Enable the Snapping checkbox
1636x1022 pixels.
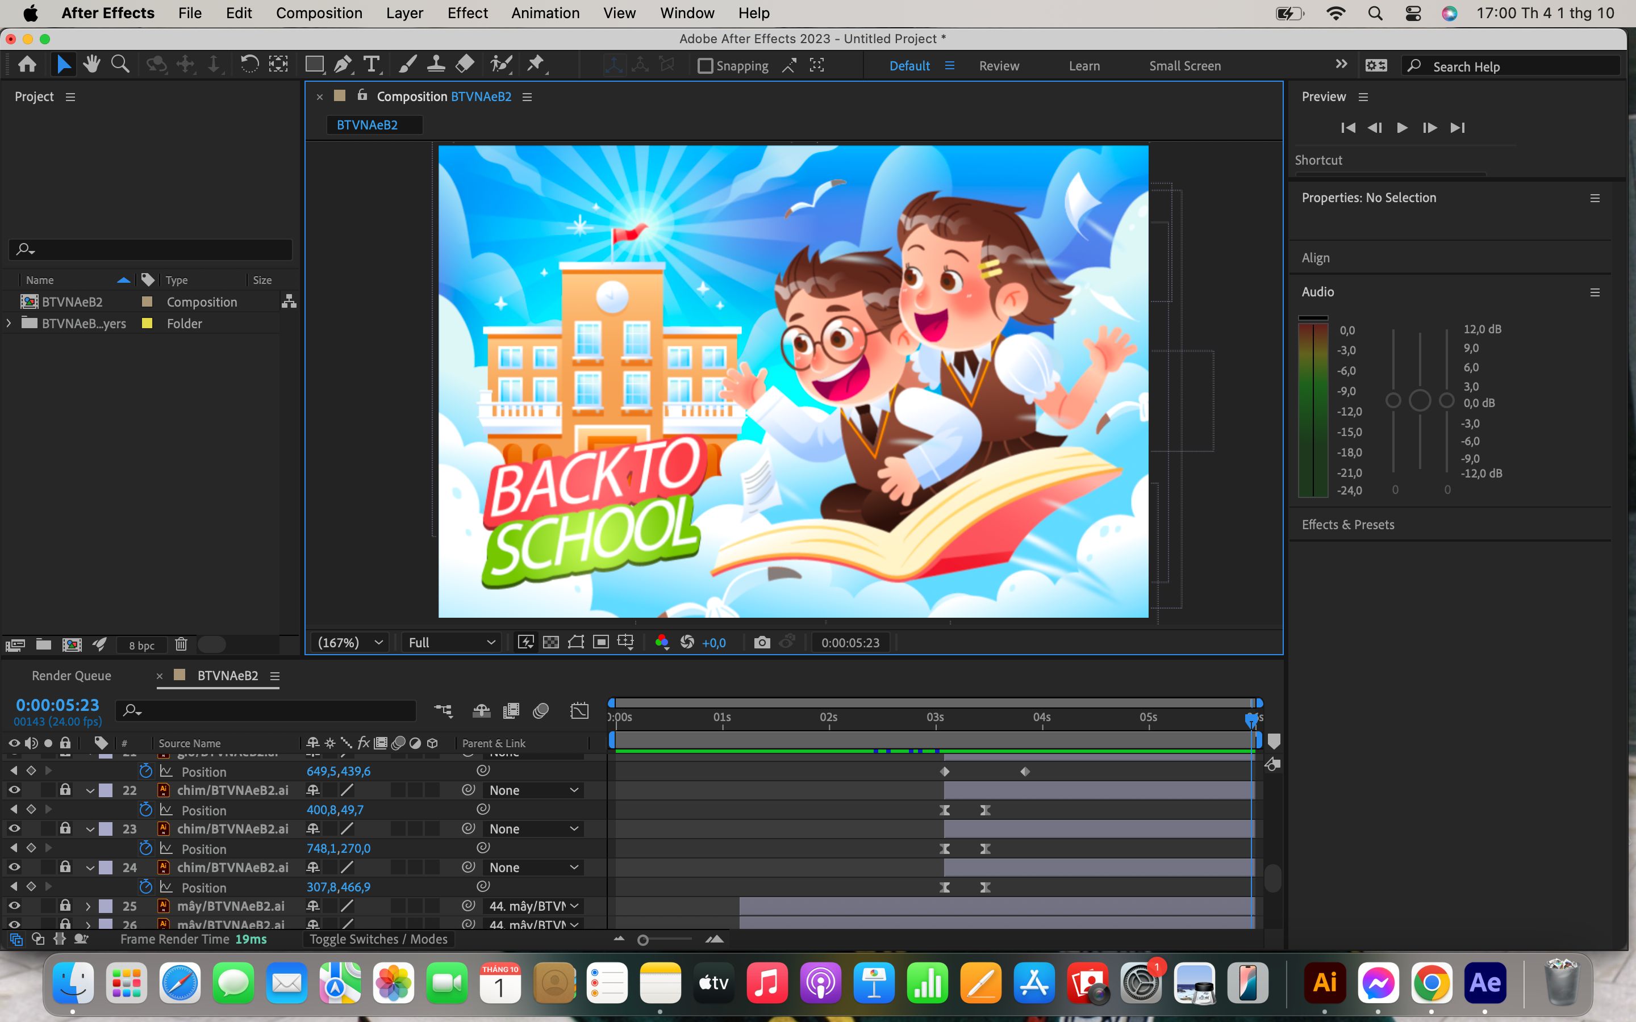pyautogui.click(x=705, y=65)
